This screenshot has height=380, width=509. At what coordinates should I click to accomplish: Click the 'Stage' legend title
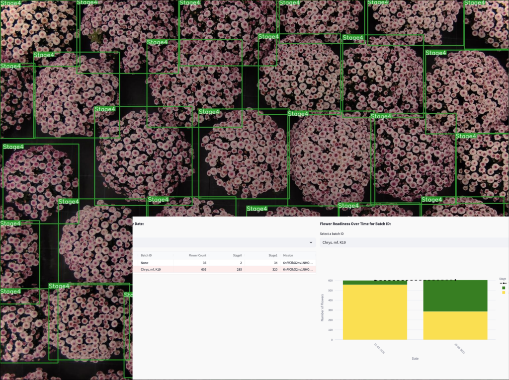503,279
